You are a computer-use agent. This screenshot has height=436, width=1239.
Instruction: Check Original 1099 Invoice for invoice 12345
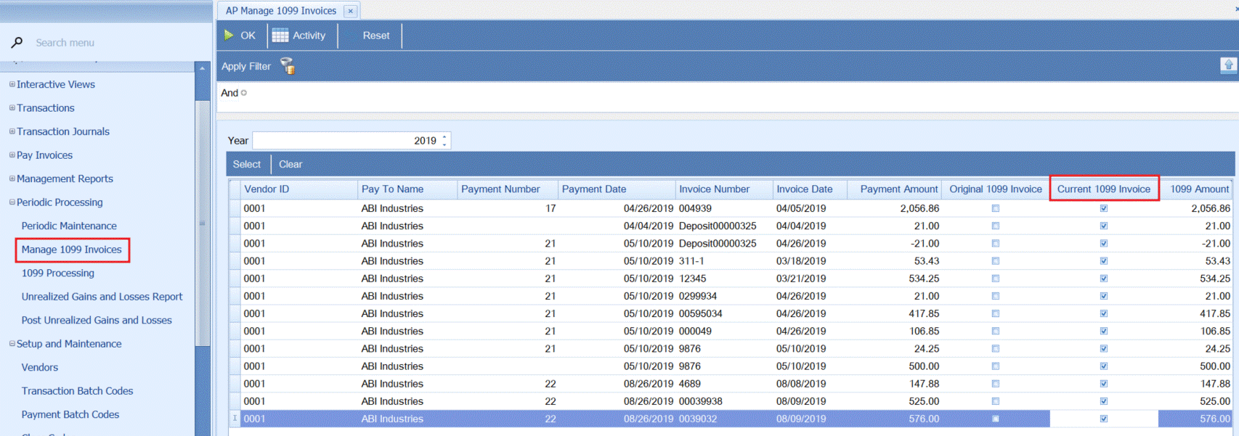tap(996, 279)
